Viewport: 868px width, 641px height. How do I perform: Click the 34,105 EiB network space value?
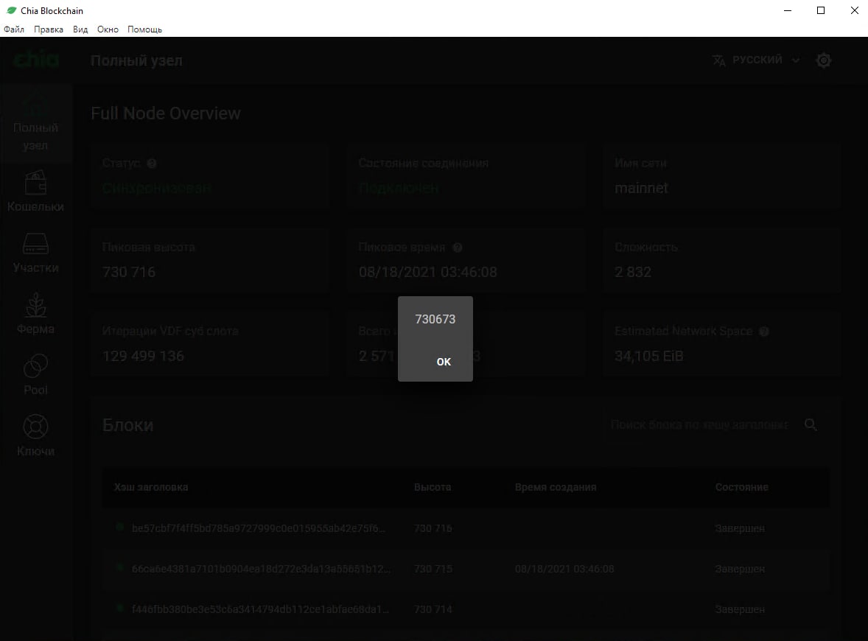pos(648,356)
